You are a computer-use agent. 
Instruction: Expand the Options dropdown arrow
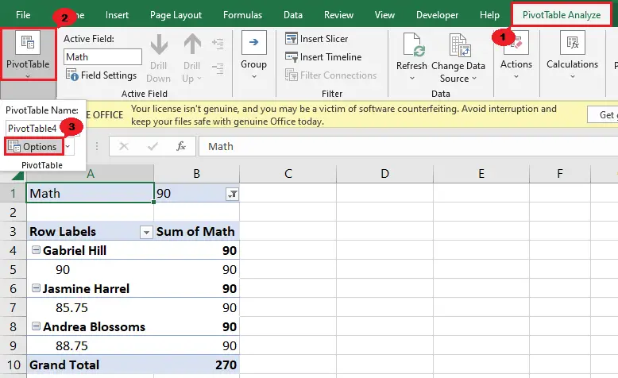tap(68, 147)
